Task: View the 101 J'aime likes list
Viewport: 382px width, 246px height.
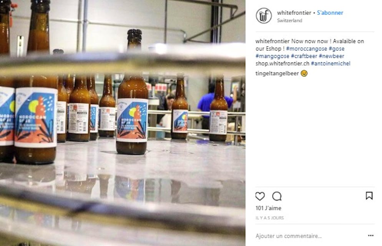Action: coord(268,208)
